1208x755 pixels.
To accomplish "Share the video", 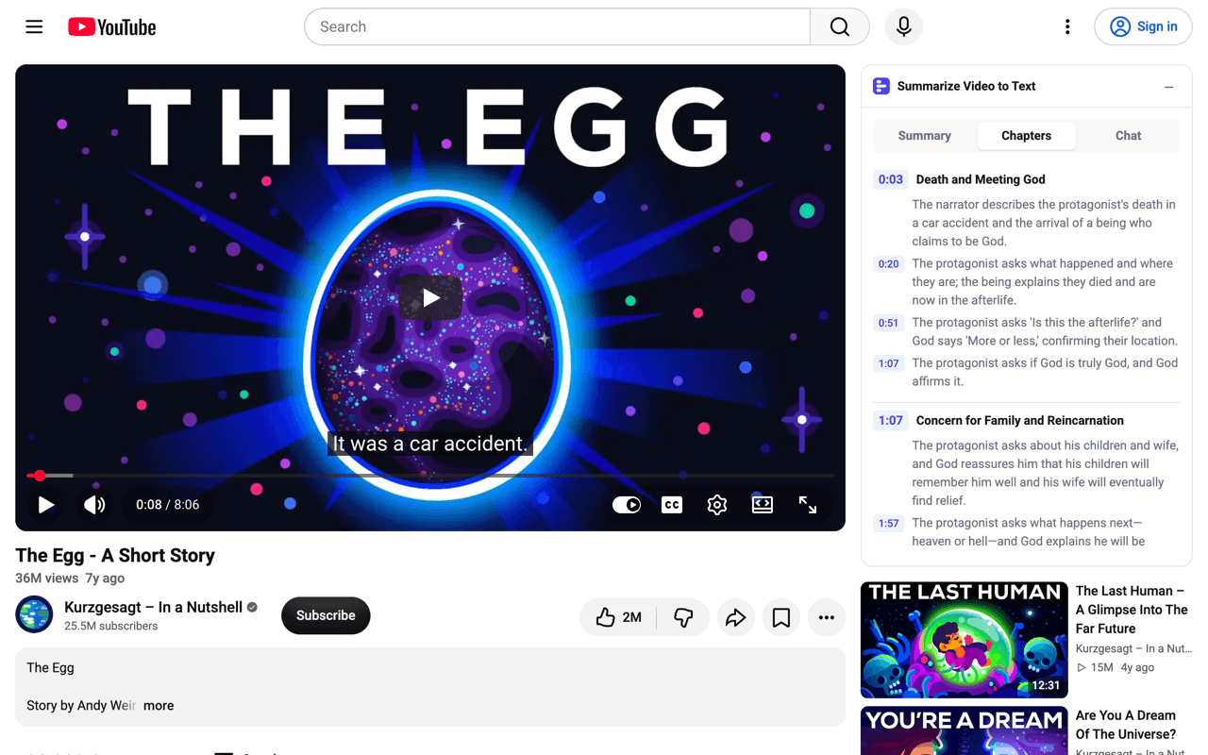I will click(x=735, y=617).
